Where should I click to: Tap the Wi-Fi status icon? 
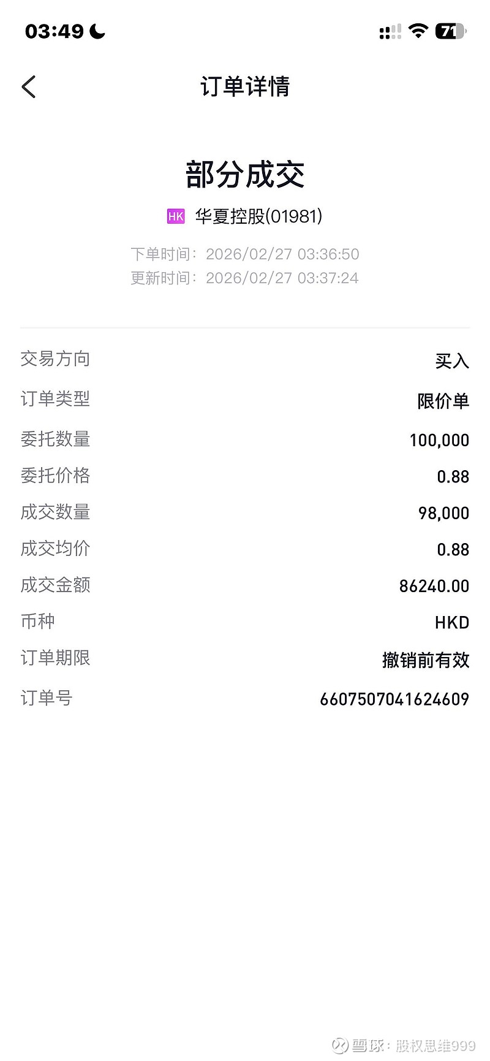pyautogui.click(x=418, y=31)
